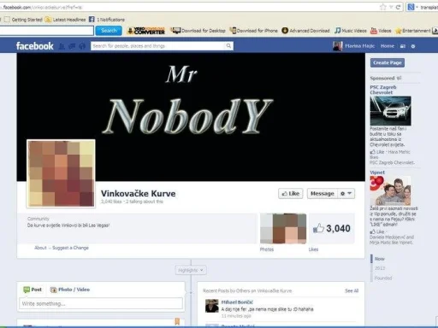Click the blue toolbar Search button

pos(109,31)
